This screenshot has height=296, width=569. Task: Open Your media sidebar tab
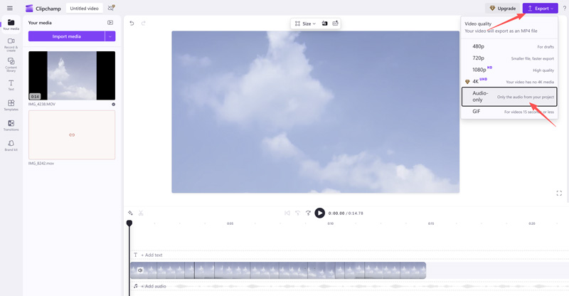point(11,25)
